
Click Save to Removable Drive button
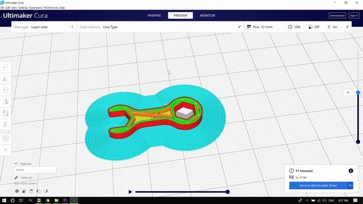coord(318,185)
